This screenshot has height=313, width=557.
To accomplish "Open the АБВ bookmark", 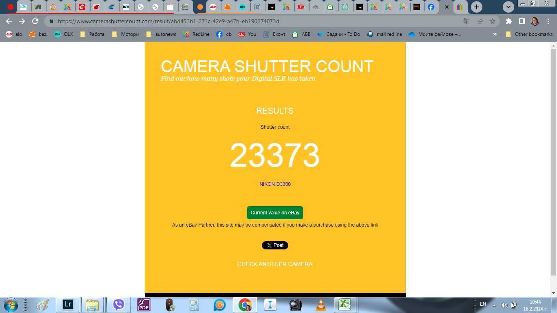I will click(x=301, y=34).
